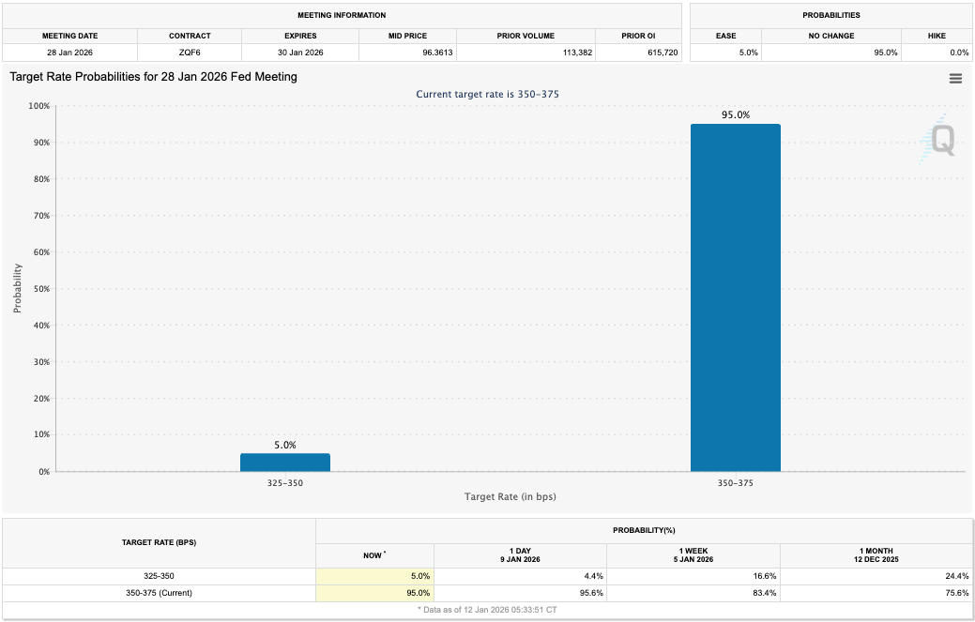Click the 1 MONTH 12 DEC 2025 header
Viewport: 975px width, 622px height.
pos(876,555)
